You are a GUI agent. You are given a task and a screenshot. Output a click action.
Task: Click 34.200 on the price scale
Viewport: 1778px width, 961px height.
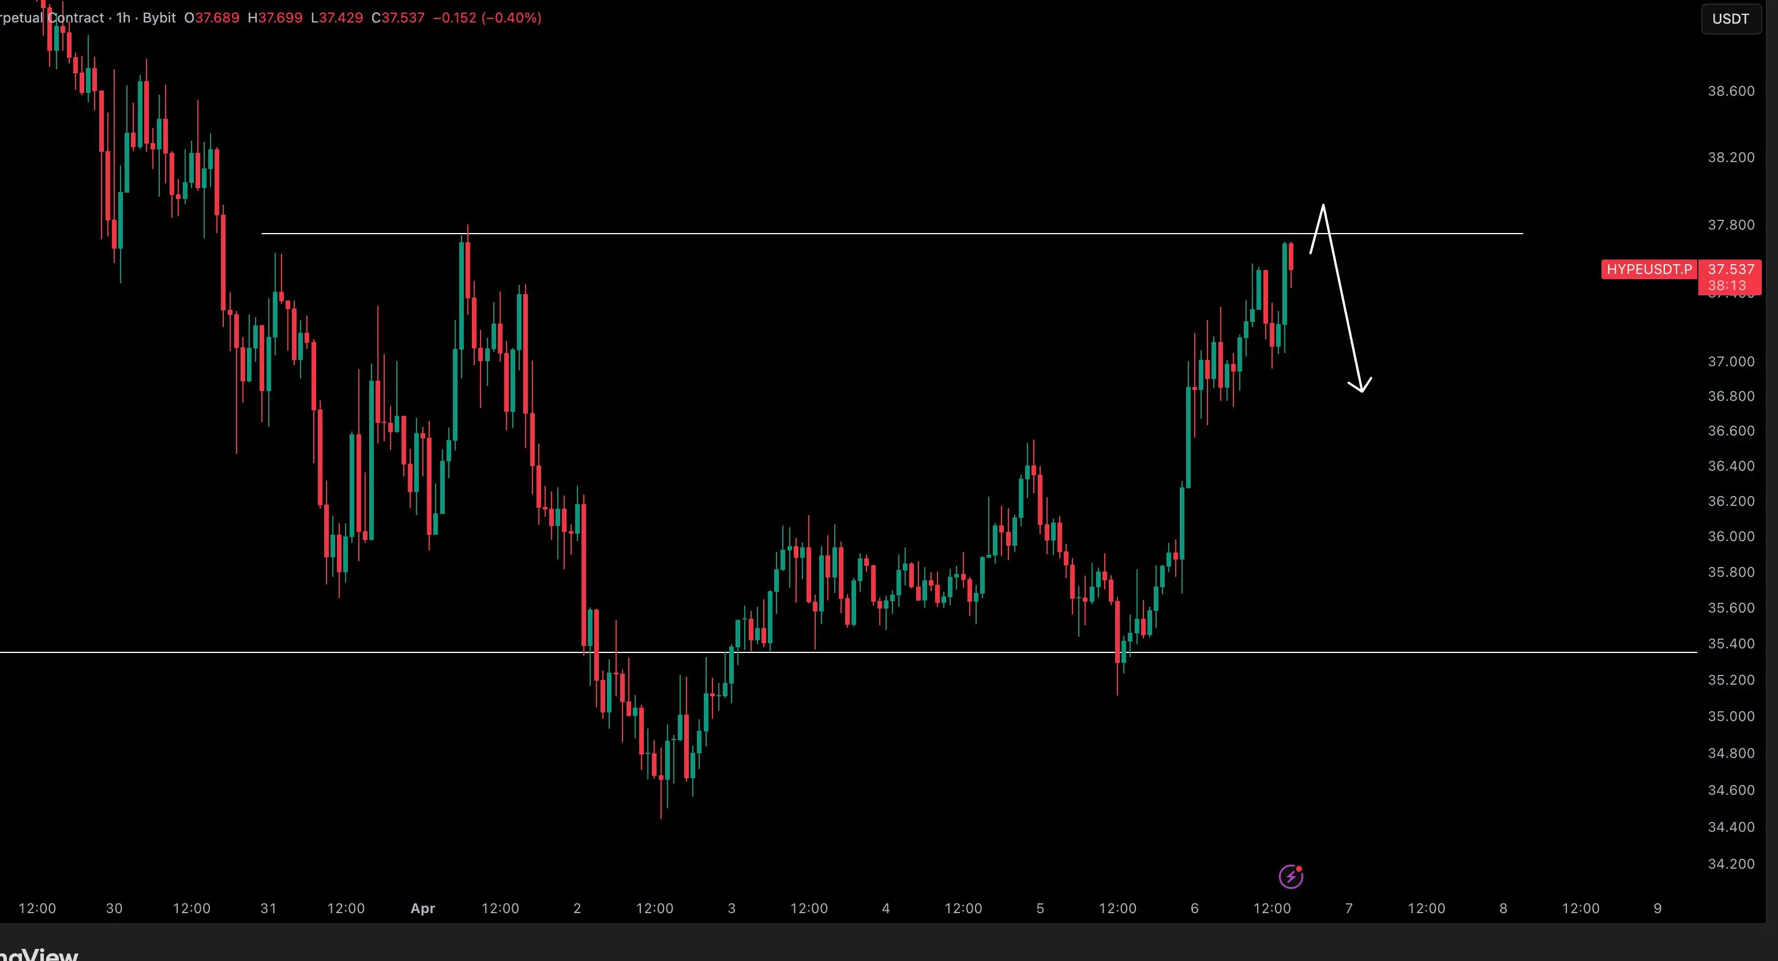coord(1730,864)
